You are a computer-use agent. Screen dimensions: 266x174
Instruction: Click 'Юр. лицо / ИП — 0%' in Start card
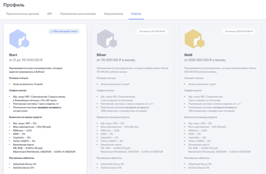tap(25, 123)
